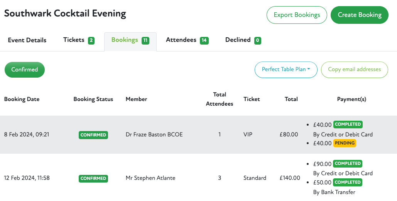The height and width of the screenshot is (201, 397).
Task: Click the CONFIRMED badge for 12 Feb booking
Action: [x=93, y=178]
